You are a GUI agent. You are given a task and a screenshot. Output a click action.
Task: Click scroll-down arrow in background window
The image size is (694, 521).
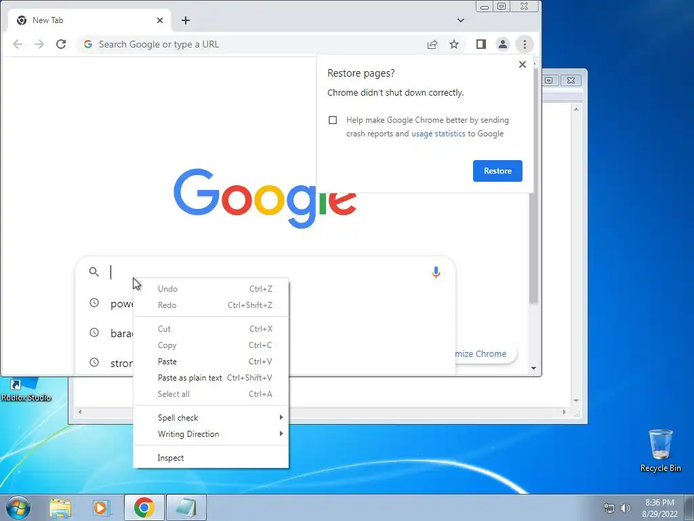click(x=576, y=401)
